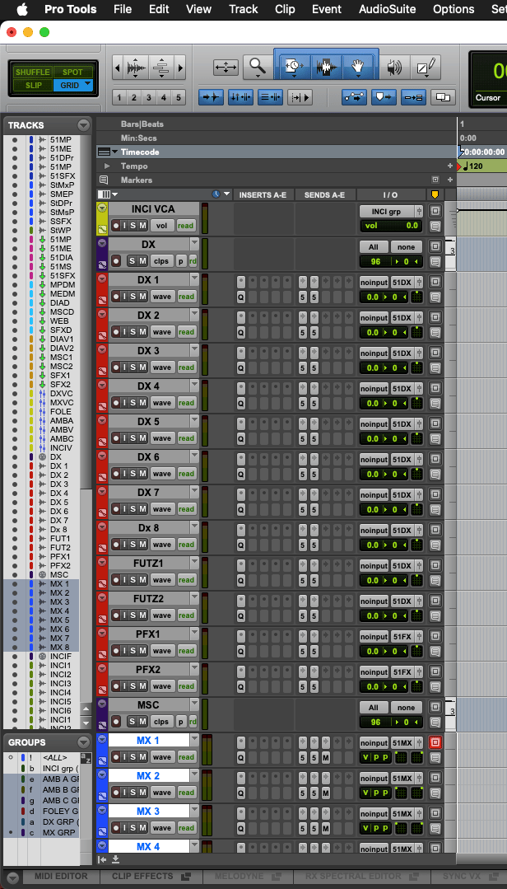Click the MX 2 blue track color strip

click(102, 785)
